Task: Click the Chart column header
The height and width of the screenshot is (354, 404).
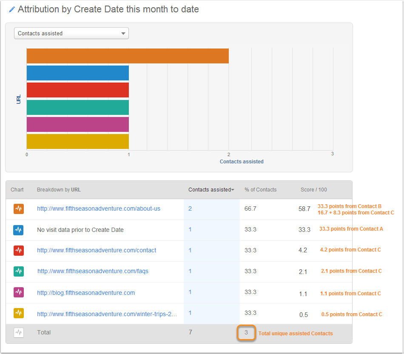Action: 17,190
